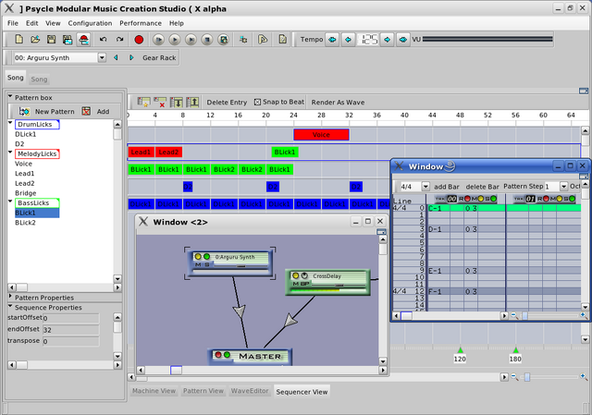Viewport: 592px width, 415px height.
Task: Click the machines icon right of playback controls
Action: [x=243, y=39]
